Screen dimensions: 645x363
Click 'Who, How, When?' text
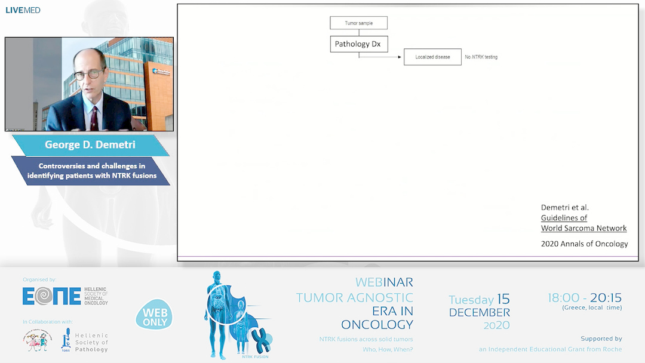pos(388,349)
